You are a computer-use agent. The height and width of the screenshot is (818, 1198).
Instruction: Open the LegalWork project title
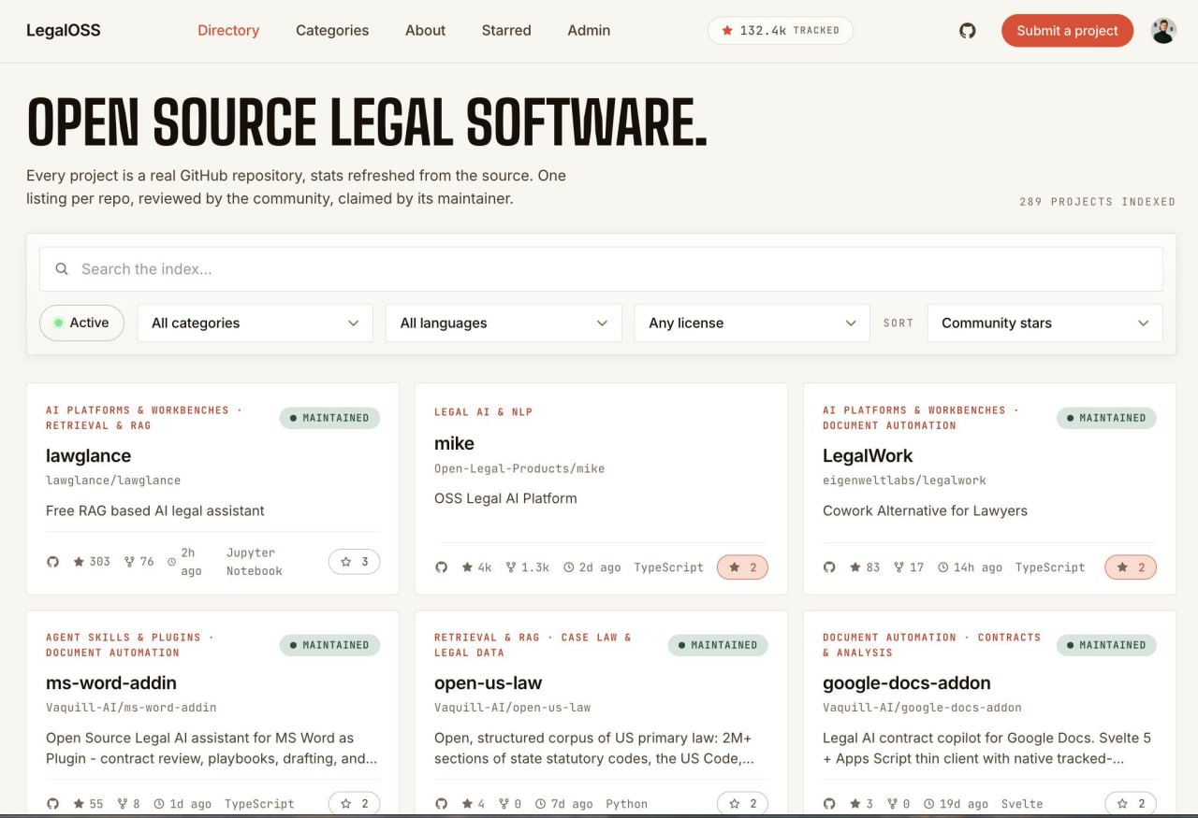pyautogui.click(x=868, y=456)
